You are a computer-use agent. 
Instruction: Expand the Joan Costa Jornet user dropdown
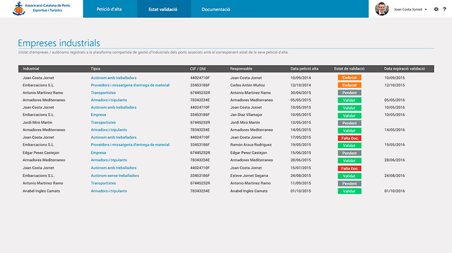pyautogui.click(x=426, y=9)
